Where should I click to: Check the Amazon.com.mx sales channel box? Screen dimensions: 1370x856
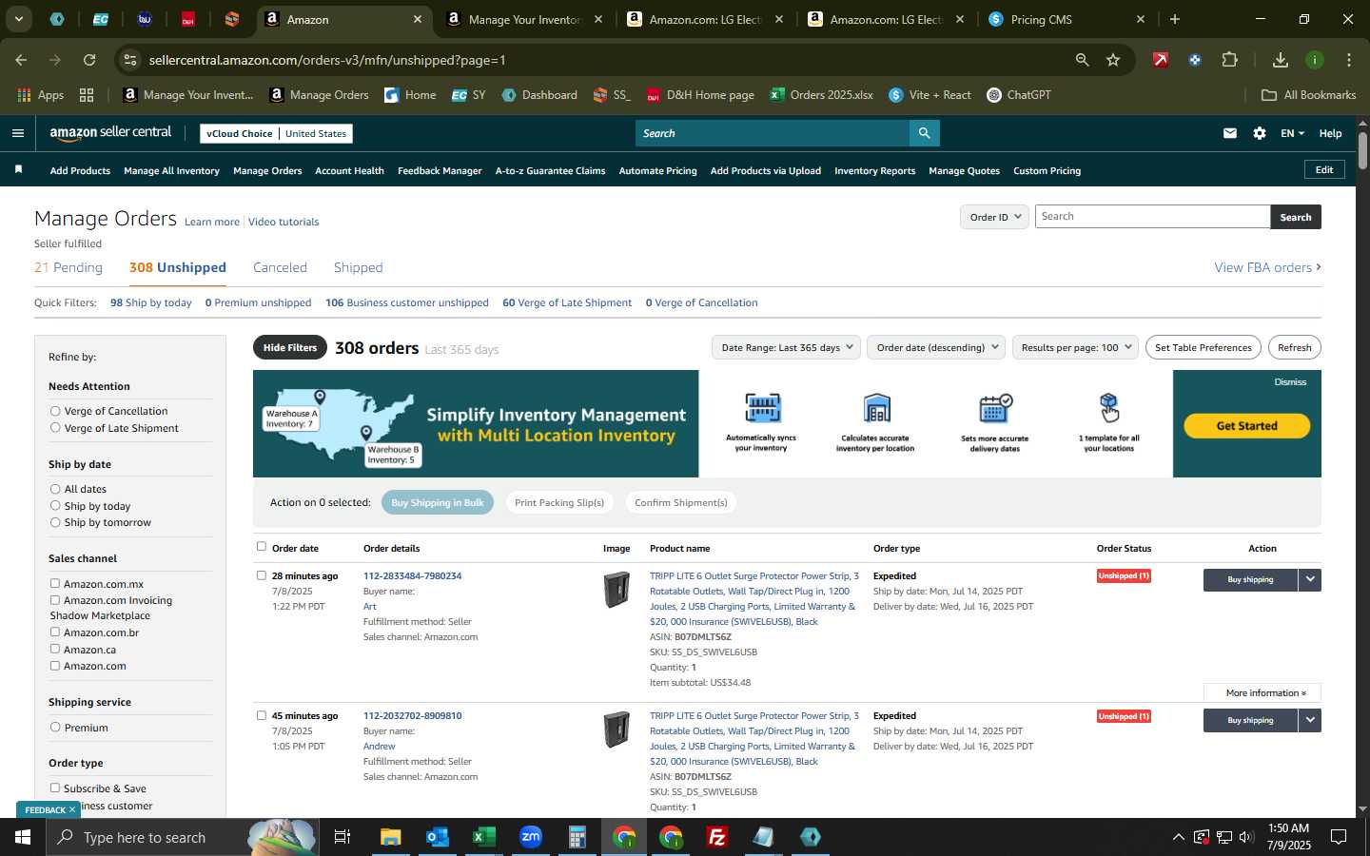[x=55, y=583]
